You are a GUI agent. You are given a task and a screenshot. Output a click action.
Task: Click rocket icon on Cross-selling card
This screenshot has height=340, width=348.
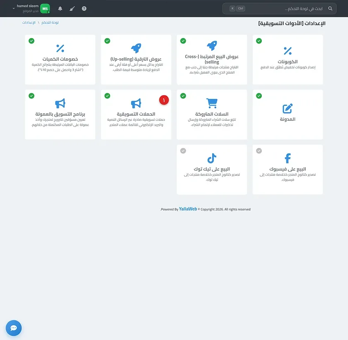tap(212, 45)
